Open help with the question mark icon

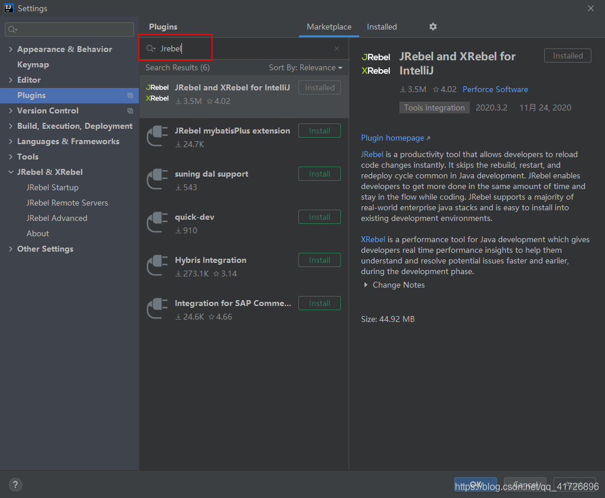pos(15,484)
